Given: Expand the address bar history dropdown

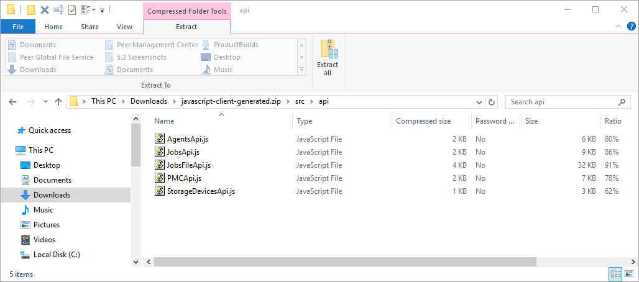Looking at the screenshot, I should [x=478, y=102].
